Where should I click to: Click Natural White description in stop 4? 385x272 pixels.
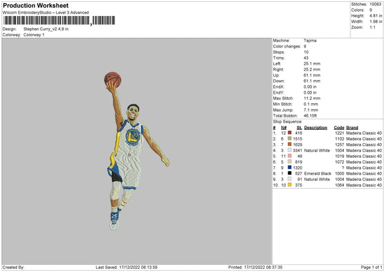pos(317,151)
